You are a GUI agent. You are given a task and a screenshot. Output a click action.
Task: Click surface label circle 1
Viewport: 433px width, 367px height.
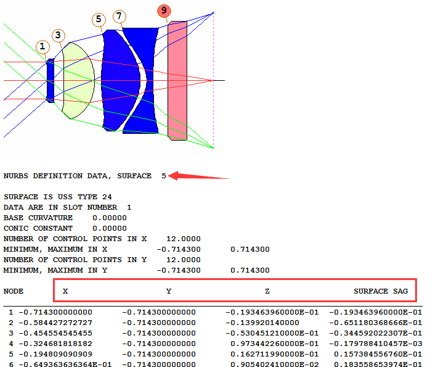pyautogui.click(x=42, y=46)
